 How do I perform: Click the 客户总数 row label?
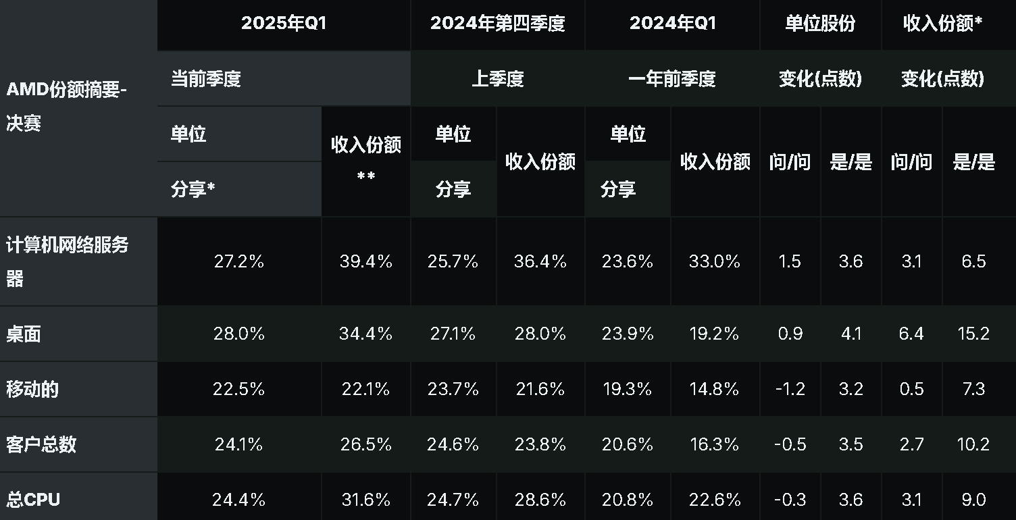point(78,444)
